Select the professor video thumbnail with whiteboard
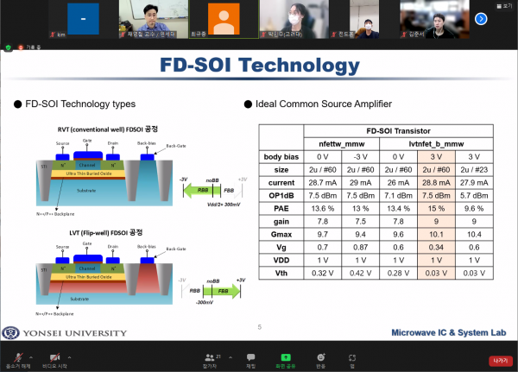 click(x=154, y=19)
